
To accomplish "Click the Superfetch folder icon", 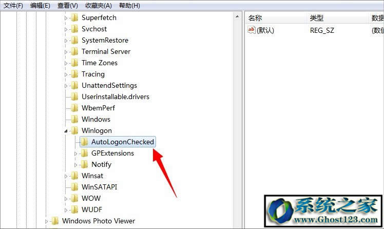I will click(x=74, y=17).
